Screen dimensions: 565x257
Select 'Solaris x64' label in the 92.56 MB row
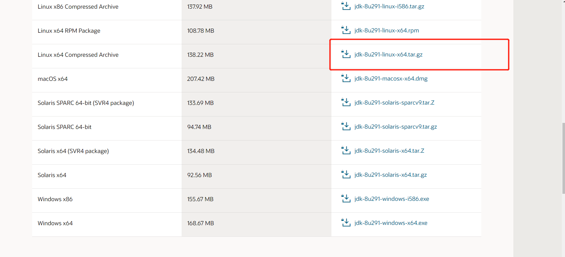(52, 175)
